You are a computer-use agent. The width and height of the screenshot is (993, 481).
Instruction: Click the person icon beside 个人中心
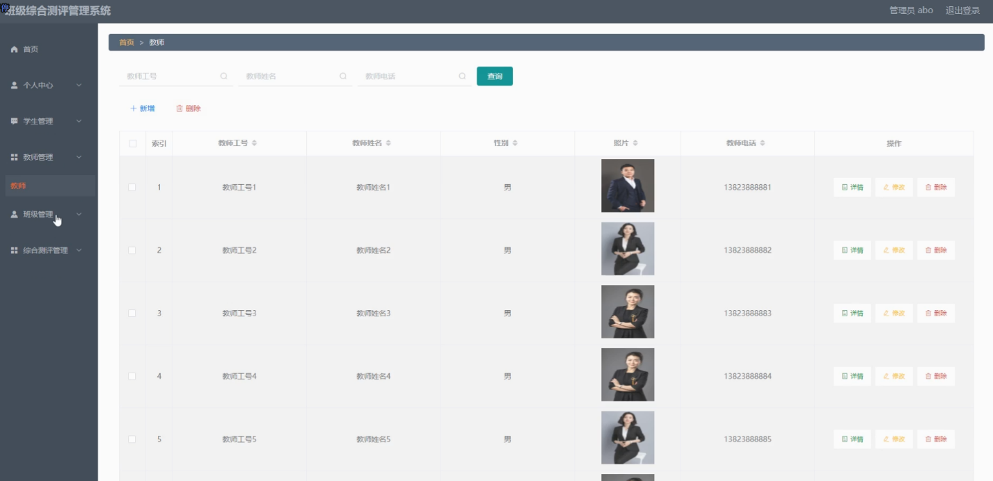[x=14, y=85]
